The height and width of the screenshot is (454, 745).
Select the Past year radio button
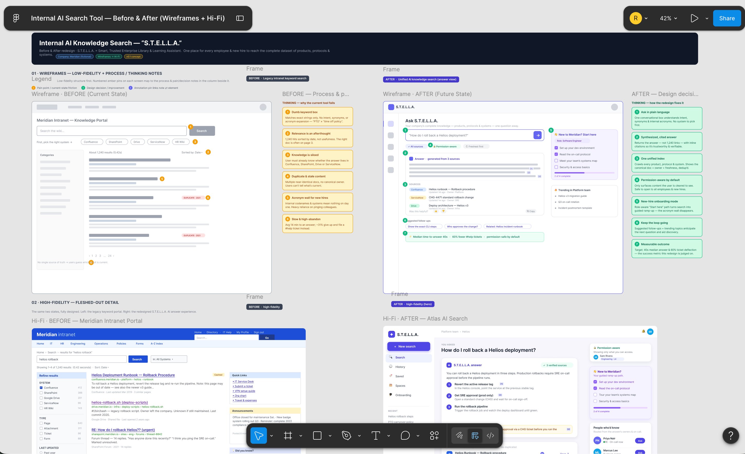point(41,452)
